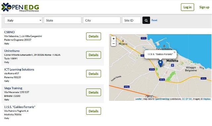Viewport: 212px width, 126px height.
Task: Open the Leaflet attribution link
Action: point(138,99)
